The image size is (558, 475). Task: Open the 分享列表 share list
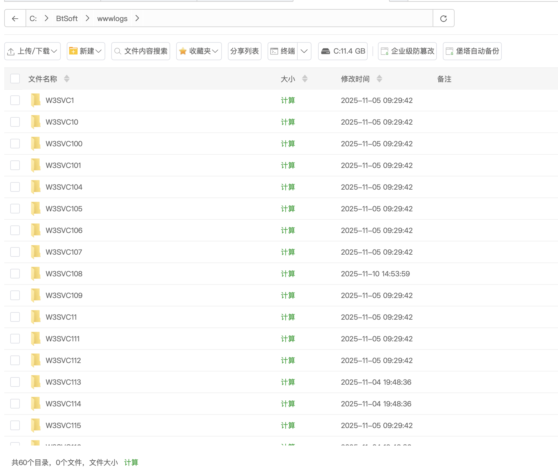(x=245, y=51)
